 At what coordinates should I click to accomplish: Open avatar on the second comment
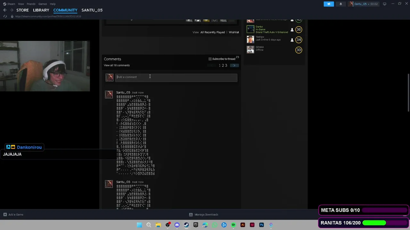(x=109, y=184)
